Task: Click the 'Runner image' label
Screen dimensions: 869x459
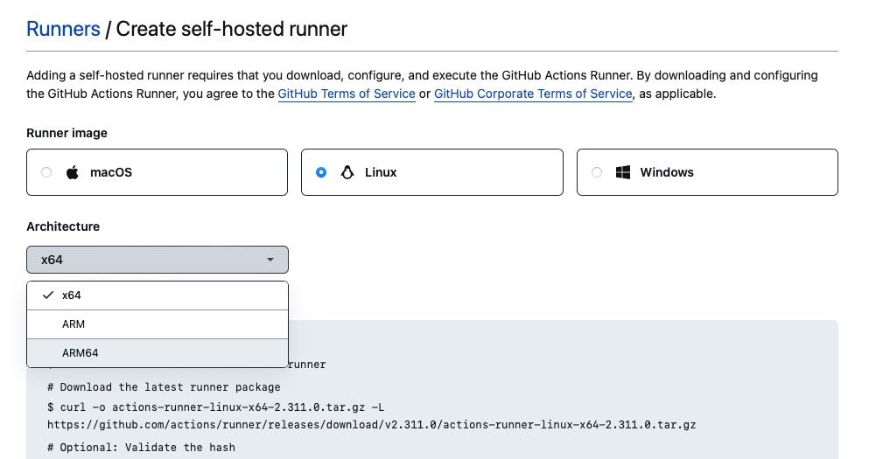Action: pos(67,133)
